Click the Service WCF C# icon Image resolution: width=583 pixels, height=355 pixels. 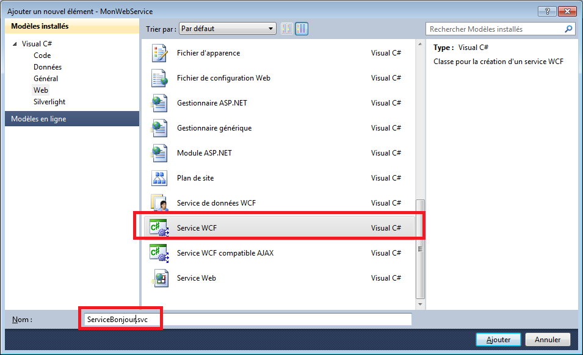click(x=159, y=228)
